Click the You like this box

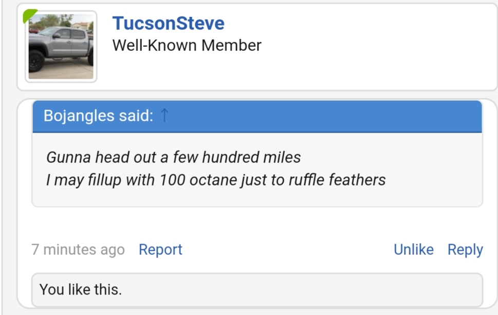pyautogui.click(x=257, y=290)
